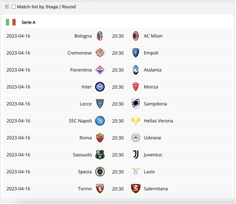This screenshot has height=204, width=236.
Task: Click the Cremonese team name
Action: (80, 53)
